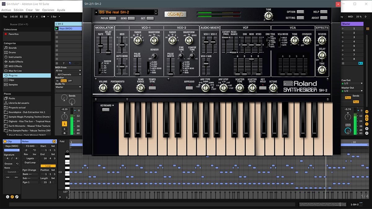Toggle the piano roll headphone preview

(67, 151)
